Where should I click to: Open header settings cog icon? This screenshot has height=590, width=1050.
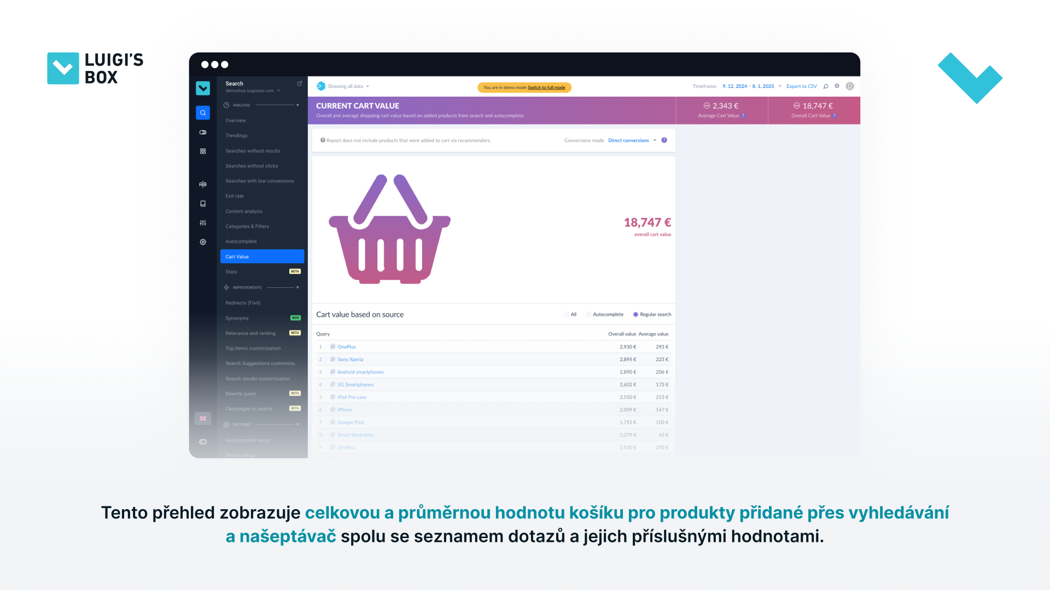pyautogui.click(x=837, y=86)
